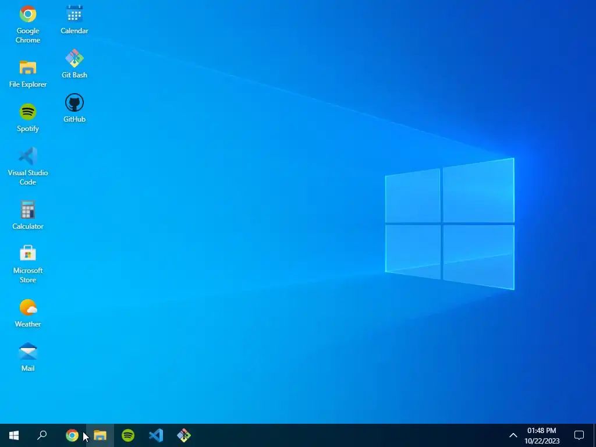
Task: Select the Spotify desktop icon
Action: point(28,118)
